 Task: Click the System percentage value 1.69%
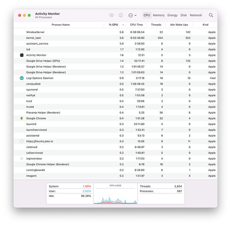click(x=87, y=186)
